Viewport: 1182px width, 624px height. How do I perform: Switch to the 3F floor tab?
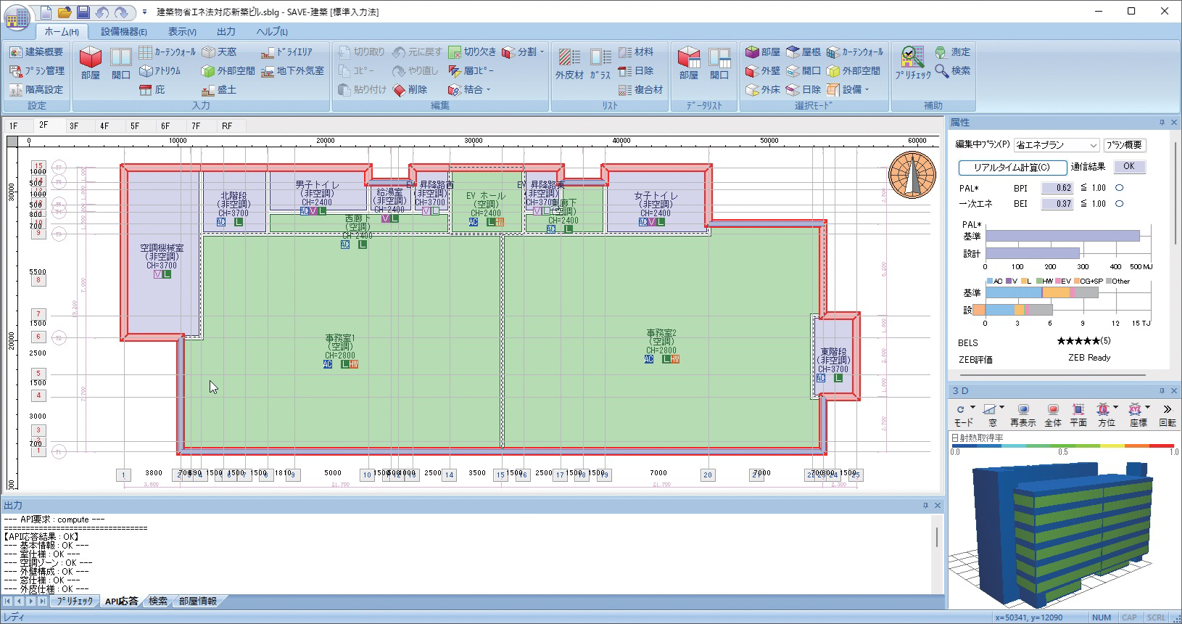coord(74,126)
